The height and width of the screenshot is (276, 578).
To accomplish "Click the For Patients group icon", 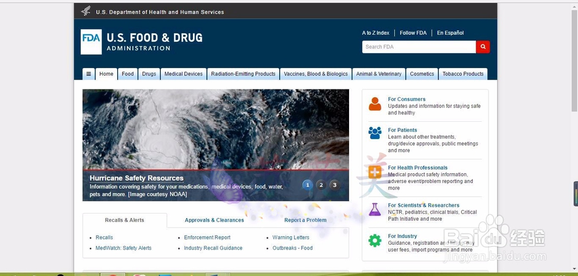I will tap(375, 133).
